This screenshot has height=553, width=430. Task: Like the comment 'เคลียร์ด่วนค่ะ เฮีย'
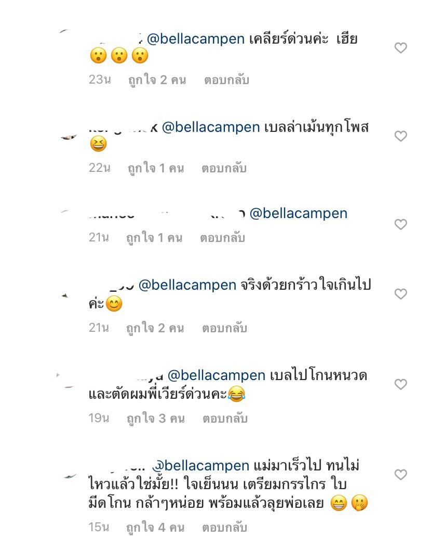click(400, 48)
